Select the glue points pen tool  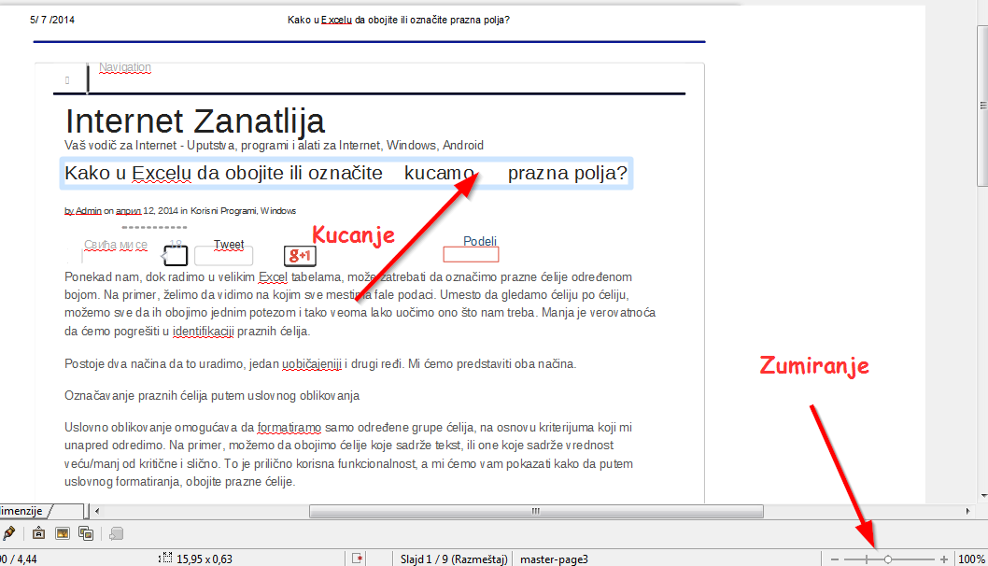point(8,533)
